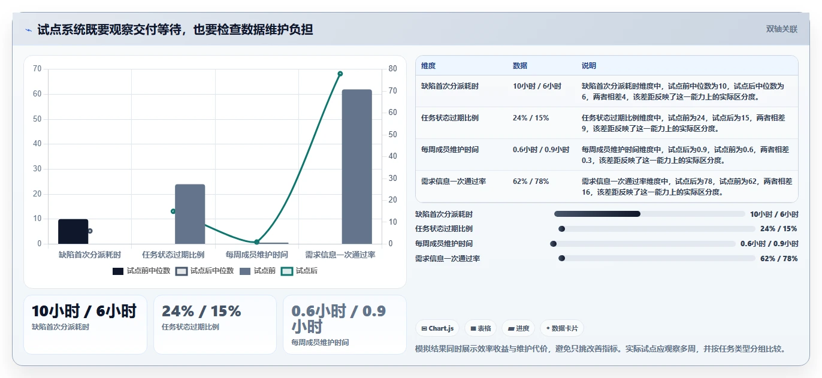Screen dimensions: 822x378
Task: Click the teal line point above 每周成员维护时间
Action: [x=257, y=242]
